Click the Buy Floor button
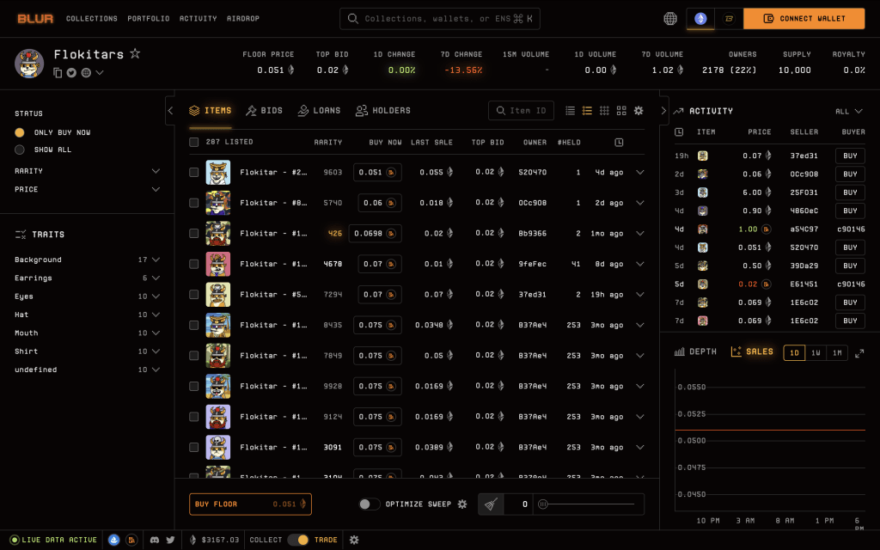 click(250, 504)
